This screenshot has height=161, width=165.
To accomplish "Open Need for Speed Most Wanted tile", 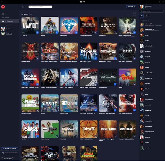I will point(89,77).
